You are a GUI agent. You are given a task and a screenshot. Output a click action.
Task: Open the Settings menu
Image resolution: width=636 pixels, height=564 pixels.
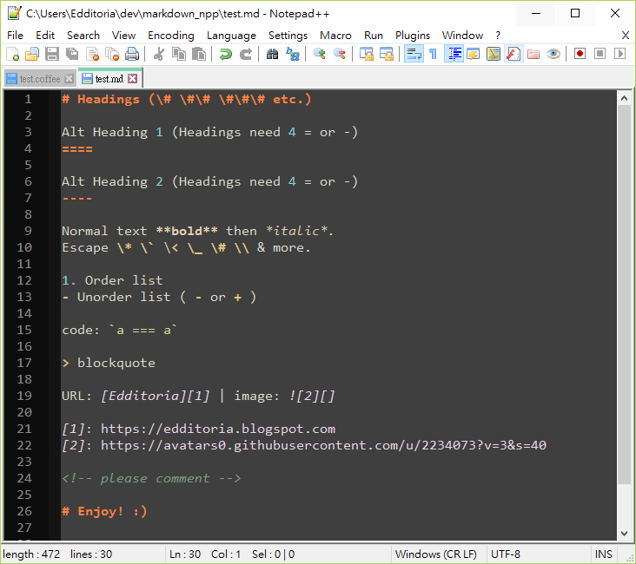click(288, 36)
